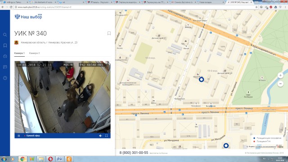This screenshot has height=162, width=288.
Task: Click the nashvybor2018.ru address bar
Action: pyautogui.click(x=135, y=7)
